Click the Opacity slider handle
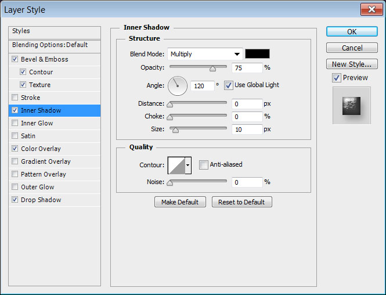 point(212,68)
